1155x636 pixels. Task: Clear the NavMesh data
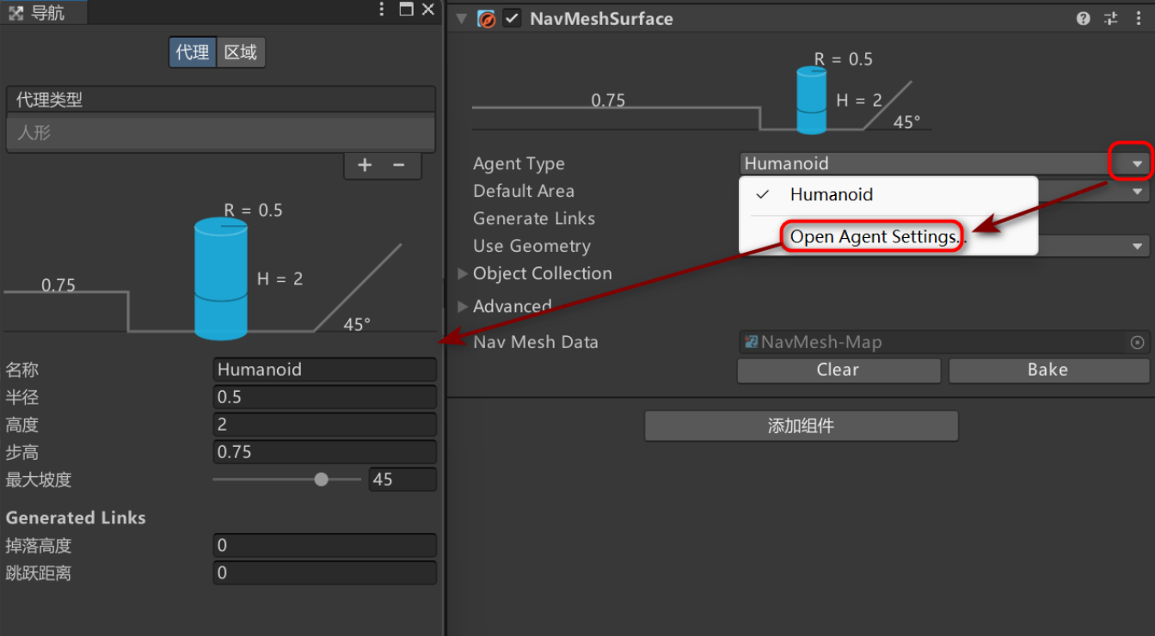point(839,370)
